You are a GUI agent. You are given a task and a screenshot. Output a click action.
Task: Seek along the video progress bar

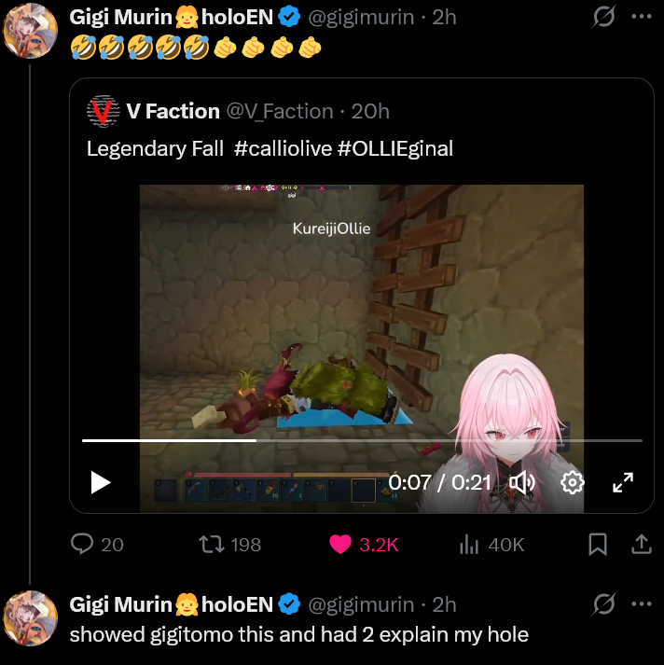point(362,440)
